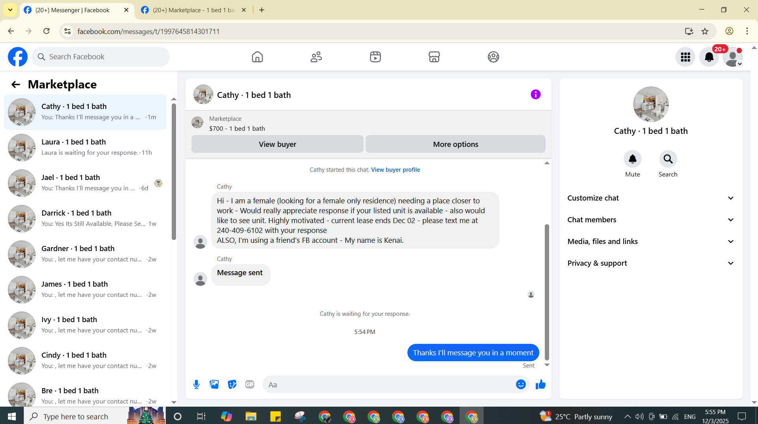Bookmark this page with the star icon
The image size is (758, 424).
point(705,31)
